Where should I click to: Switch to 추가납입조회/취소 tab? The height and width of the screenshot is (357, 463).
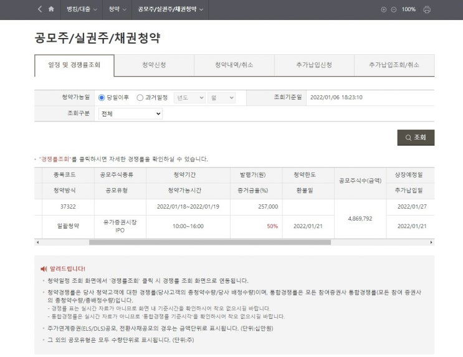click(394, 65)
